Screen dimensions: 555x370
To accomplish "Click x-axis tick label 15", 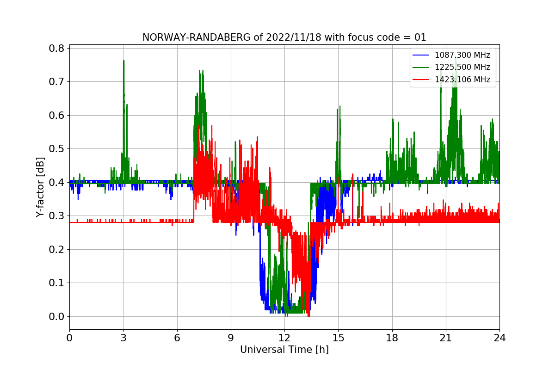I will tap(338, 338).
